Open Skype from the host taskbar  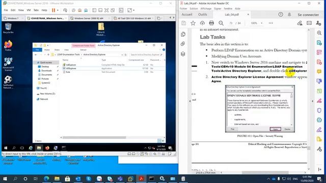click(x=89, y=178)
